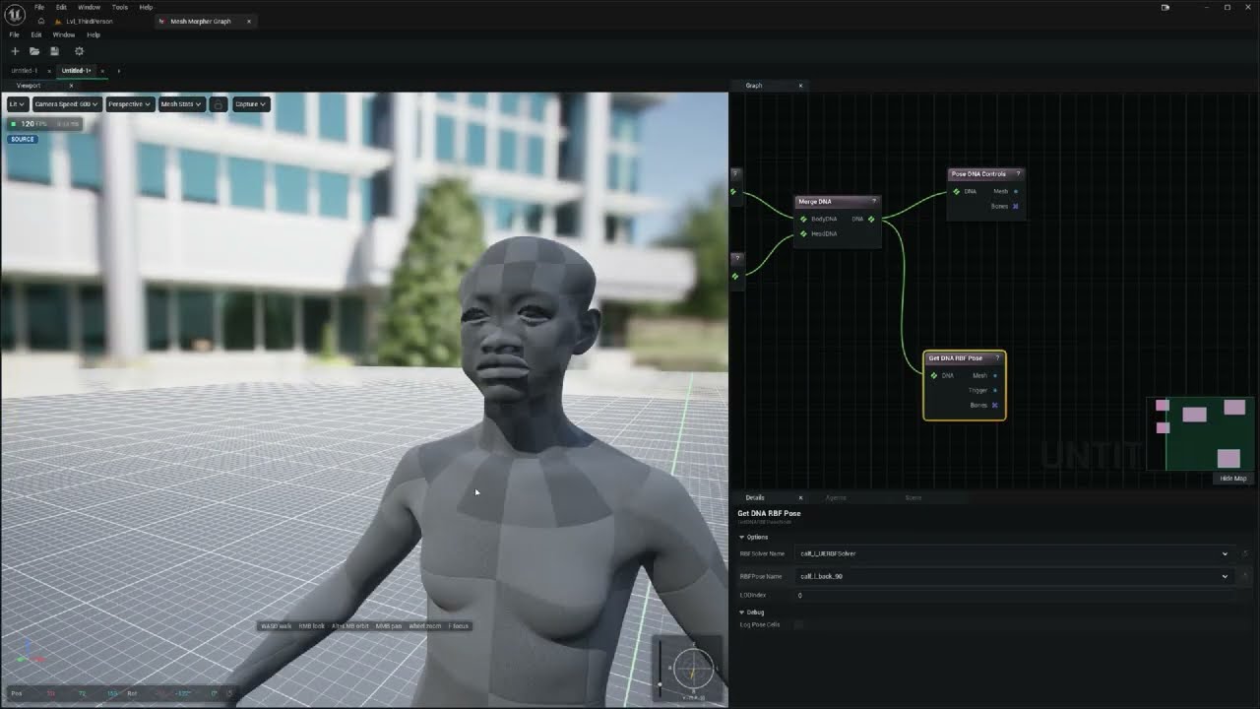Viewport: 1260px width, 709px height.
Task: Open the top Tools menu
Action: (x=119, y=7)
